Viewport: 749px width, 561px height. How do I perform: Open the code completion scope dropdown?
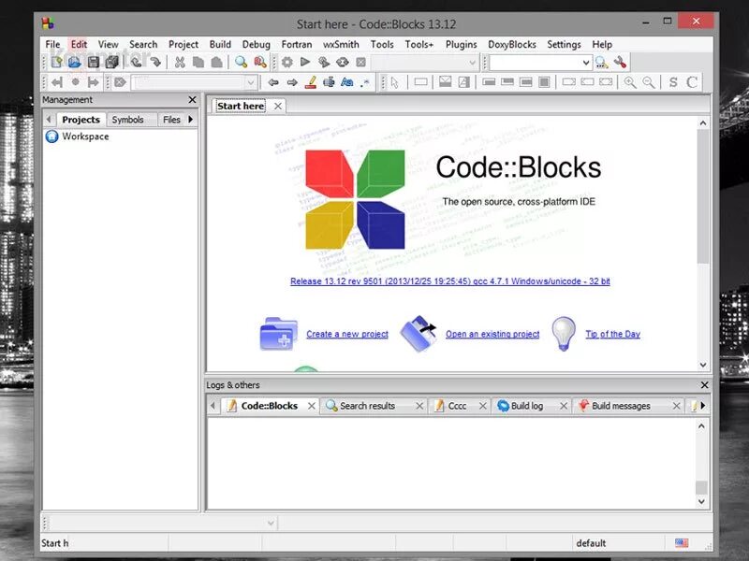click(x=250, y=82)
